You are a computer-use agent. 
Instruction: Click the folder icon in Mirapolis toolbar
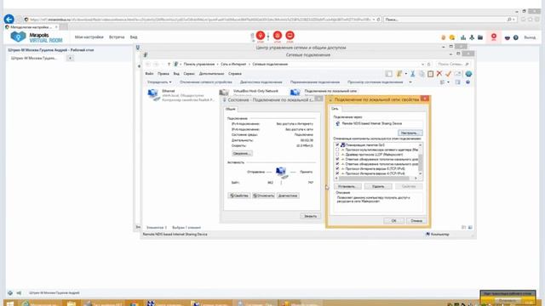[x=480, y=37]
